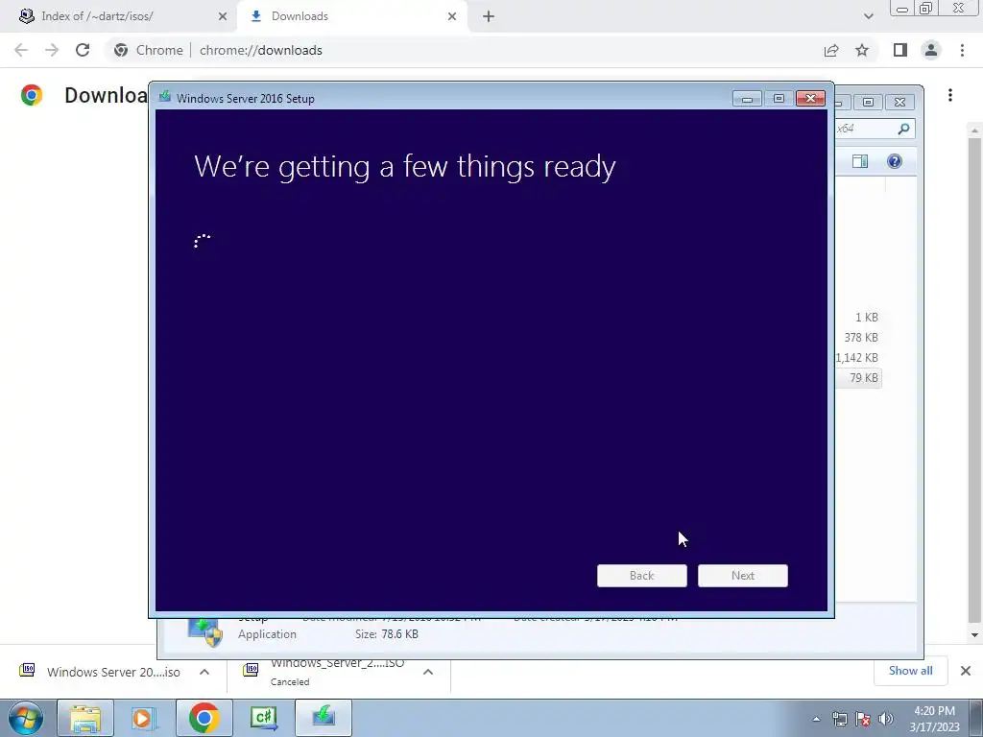
Task: Close the Windows Server 2016 Setup window
Action: (810, 99)
